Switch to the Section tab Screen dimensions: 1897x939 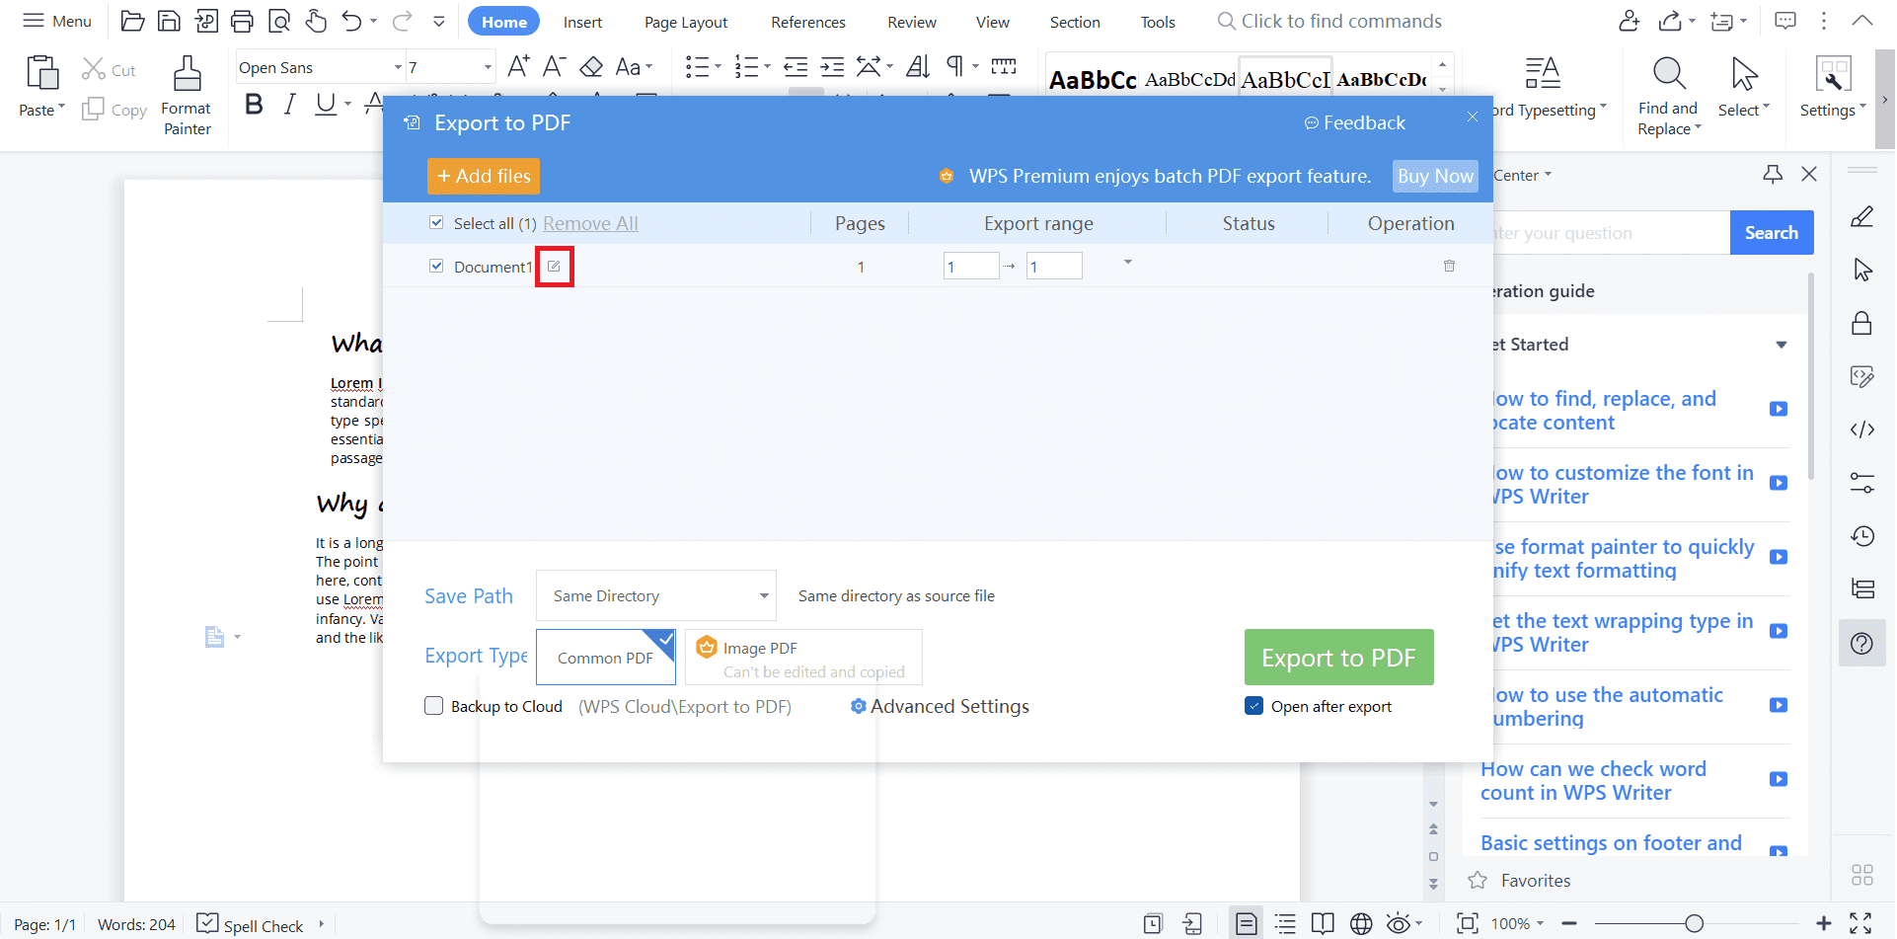point(1075,22)
